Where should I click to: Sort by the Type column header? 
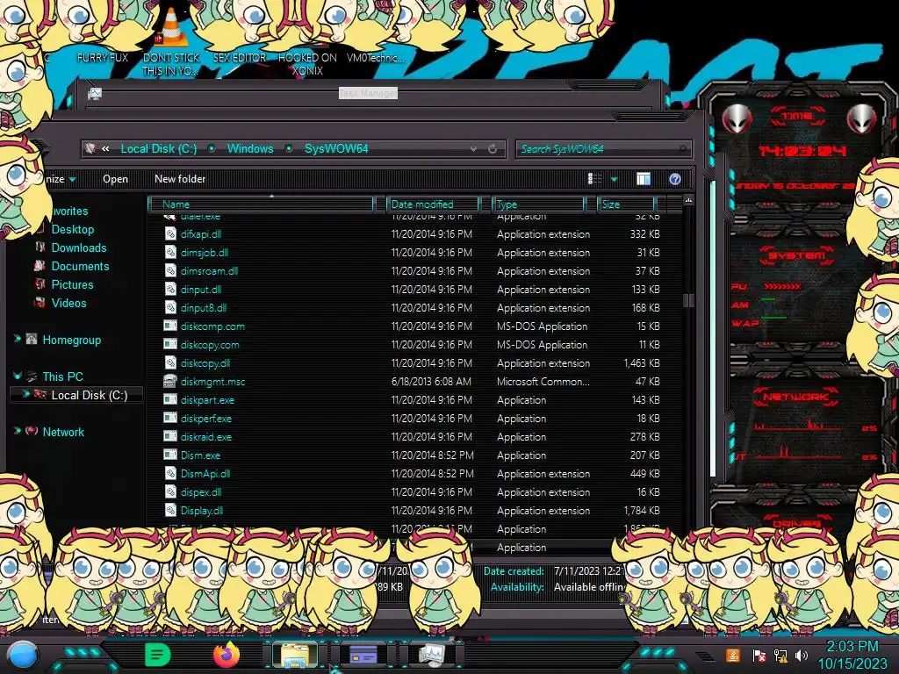[538, 204]
